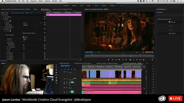The width and height of the screenshot is (184, 103).
Task: Click the Add Marker icon in timeline
Action: point(72,69)
